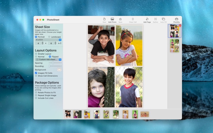Click the Add Page toolbar icon

(x=147, y=19)
